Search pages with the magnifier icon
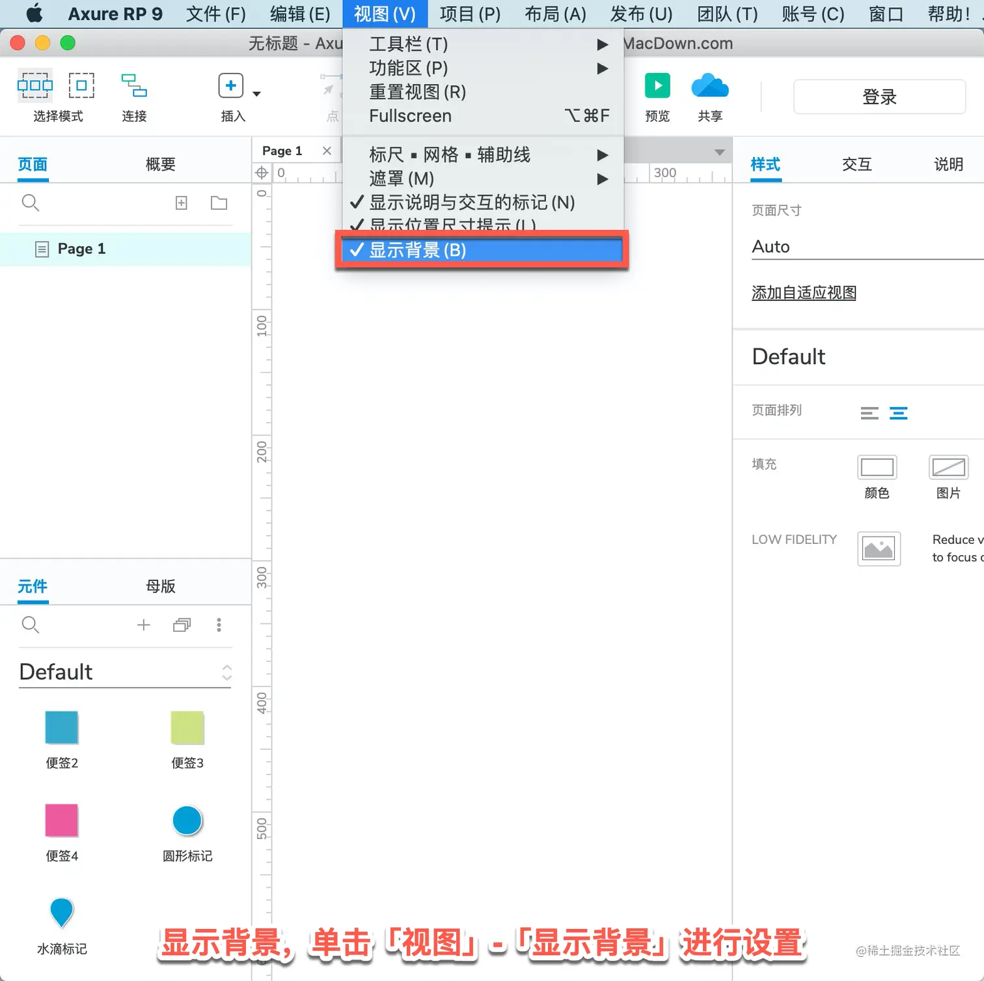Screen dimensions: 984x981 pyautogui.click(x=31, y=203)
